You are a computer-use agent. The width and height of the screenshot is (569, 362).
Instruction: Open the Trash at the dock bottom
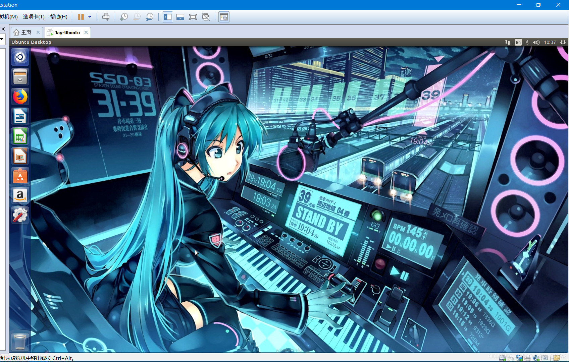pyautogui.click(x=20, y=342)
